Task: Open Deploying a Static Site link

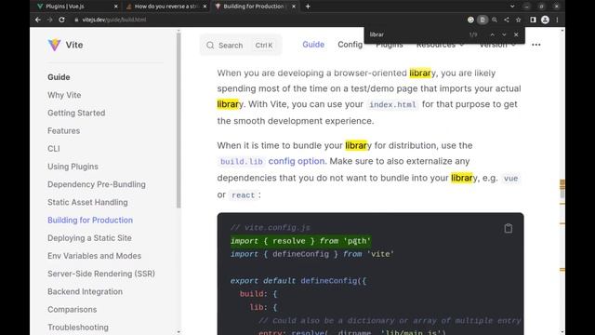Action: 89,238
